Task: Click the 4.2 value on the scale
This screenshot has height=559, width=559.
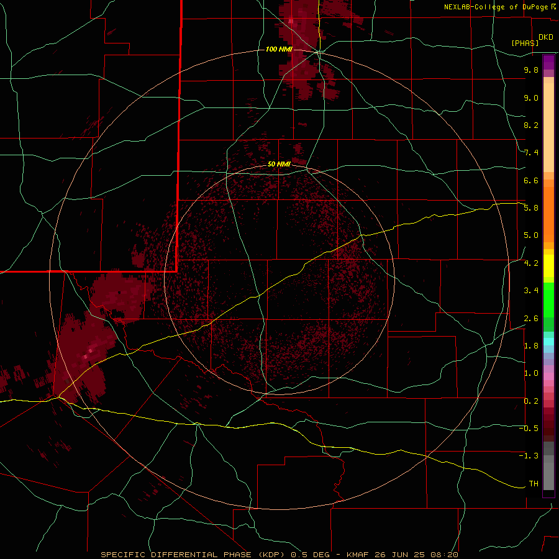Action: point(531,263)
